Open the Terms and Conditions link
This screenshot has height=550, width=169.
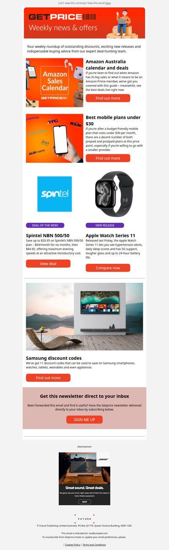94,545
